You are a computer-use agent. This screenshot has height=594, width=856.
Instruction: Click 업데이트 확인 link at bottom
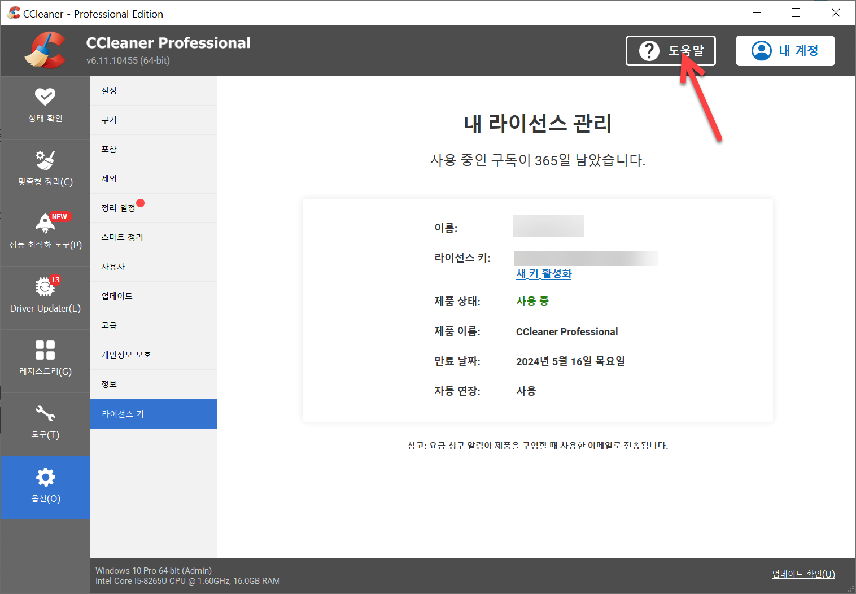(803, 574)
